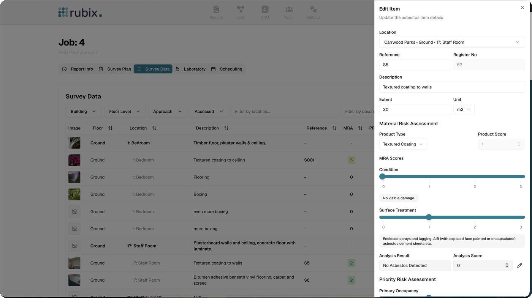Click the Reference field containing S5
This screenshot has width=532, height=298.
415,65
